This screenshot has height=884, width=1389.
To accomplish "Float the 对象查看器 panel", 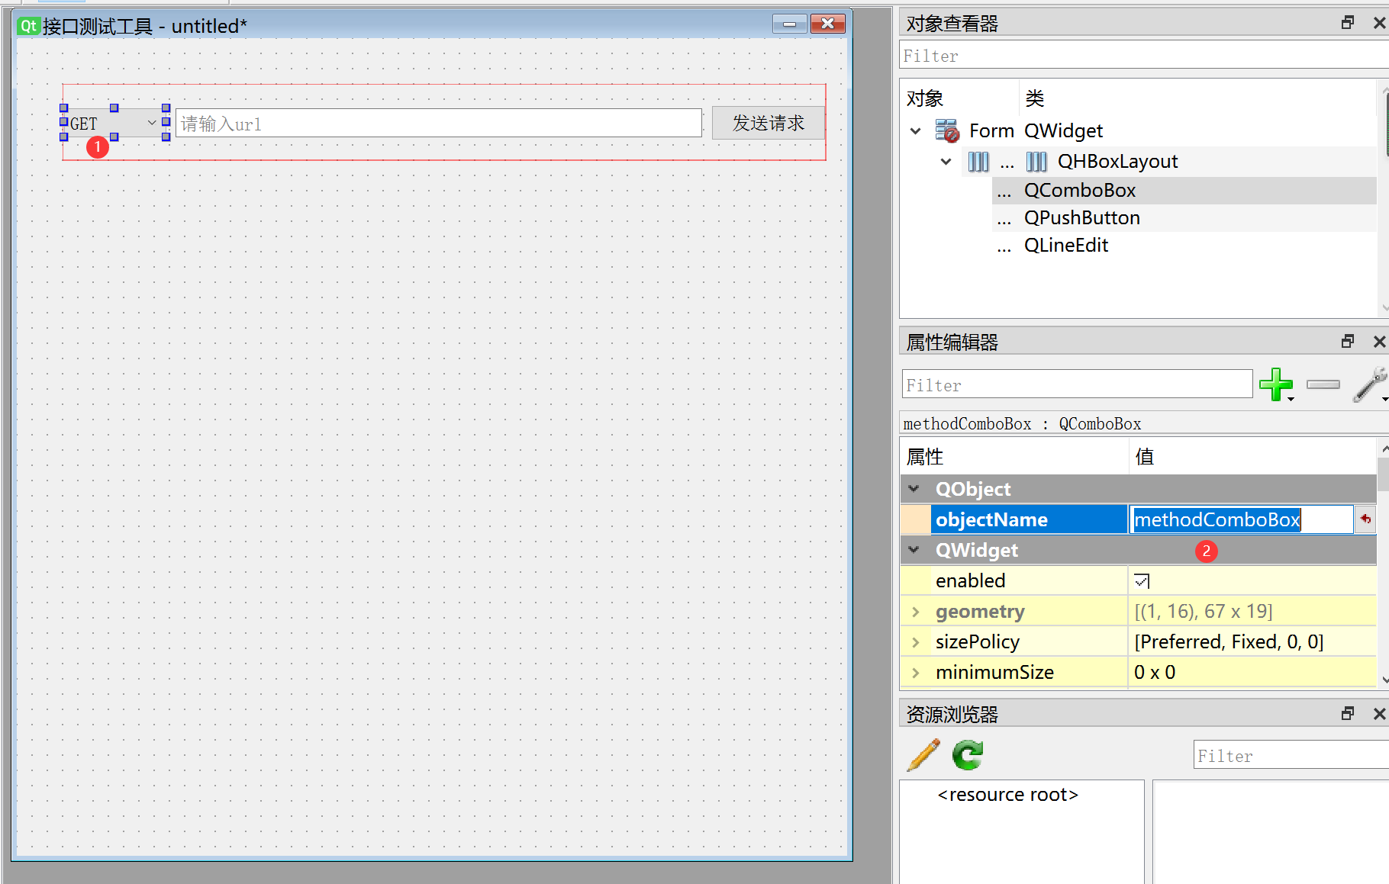I will point(1348,23).
